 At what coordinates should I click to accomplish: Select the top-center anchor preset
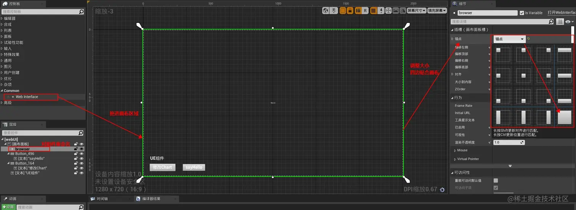point(524,55)
